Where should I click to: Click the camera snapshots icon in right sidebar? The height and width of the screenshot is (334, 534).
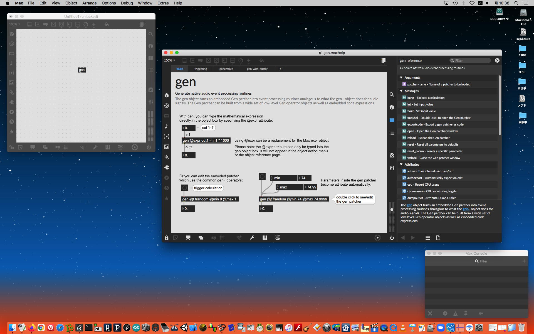[x=392, y=155]
